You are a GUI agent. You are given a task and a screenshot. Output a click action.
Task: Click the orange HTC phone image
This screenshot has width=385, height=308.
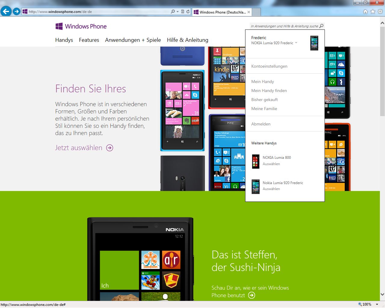pyautogui.click(x=337, y=157)
